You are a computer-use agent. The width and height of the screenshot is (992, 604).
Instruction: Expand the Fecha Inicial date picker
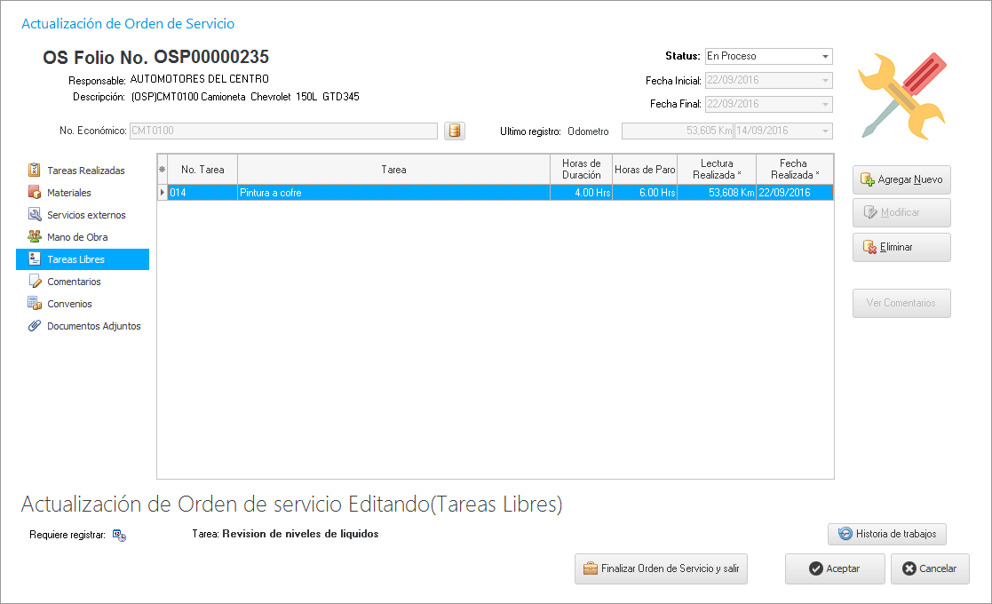point(826,80)
